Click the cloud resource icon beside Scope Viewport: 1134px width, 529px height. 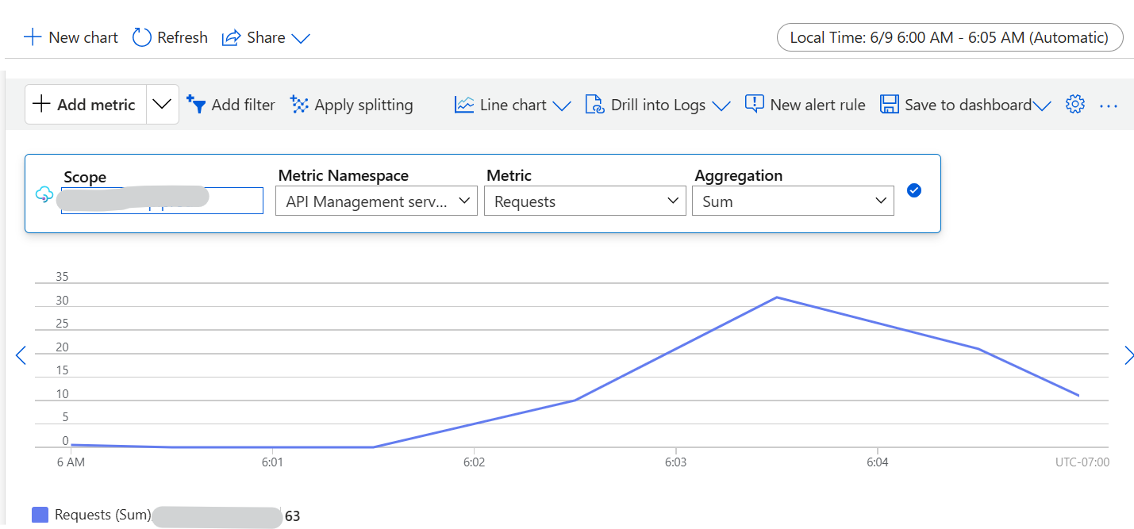pyautogui.click(x=44, y=195)
